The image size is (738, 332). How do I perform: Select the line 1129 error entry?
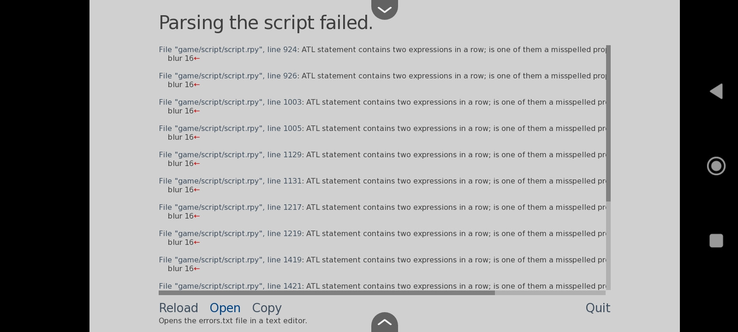(x=382, y=159)
